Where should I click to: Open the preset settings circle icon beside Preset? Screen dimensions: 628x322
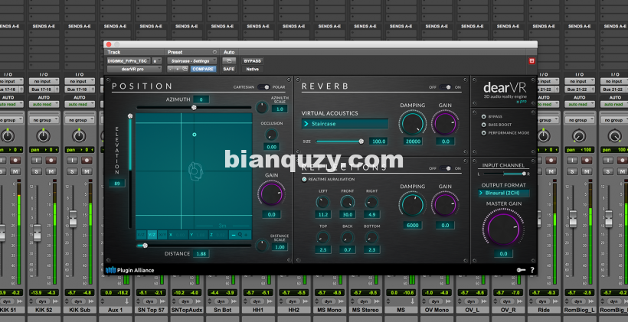pos(214,52)
